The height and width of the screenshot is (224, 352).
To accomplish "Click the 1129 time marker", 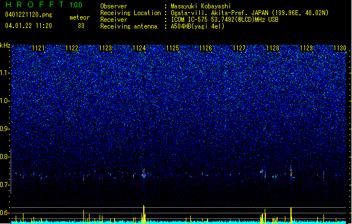I will pyautogui.click(x=306, y=48).
